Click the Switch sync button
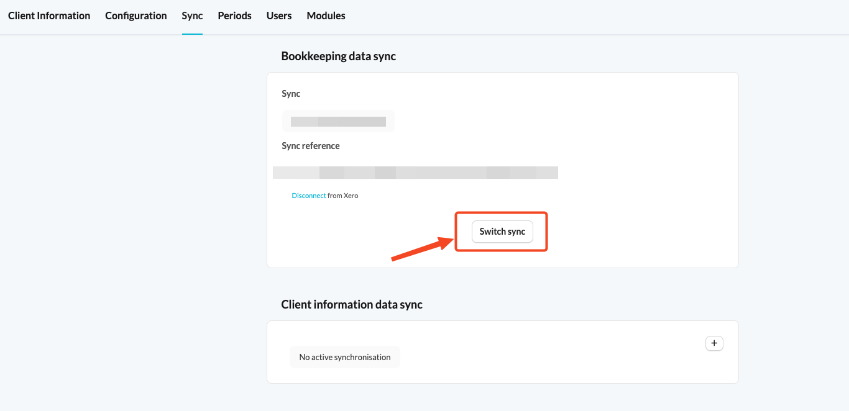 click(x=502, y=232)
